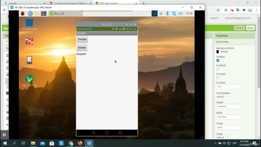Viewport: 261px width, 147px height.
Task: Switch to Connect your Phone or Tablet tab
Action: (x=71, y=3)
